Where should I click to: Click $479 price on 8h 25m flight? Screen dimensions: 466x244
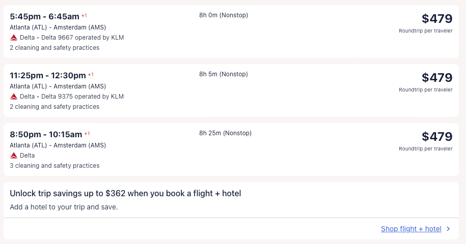436,137
